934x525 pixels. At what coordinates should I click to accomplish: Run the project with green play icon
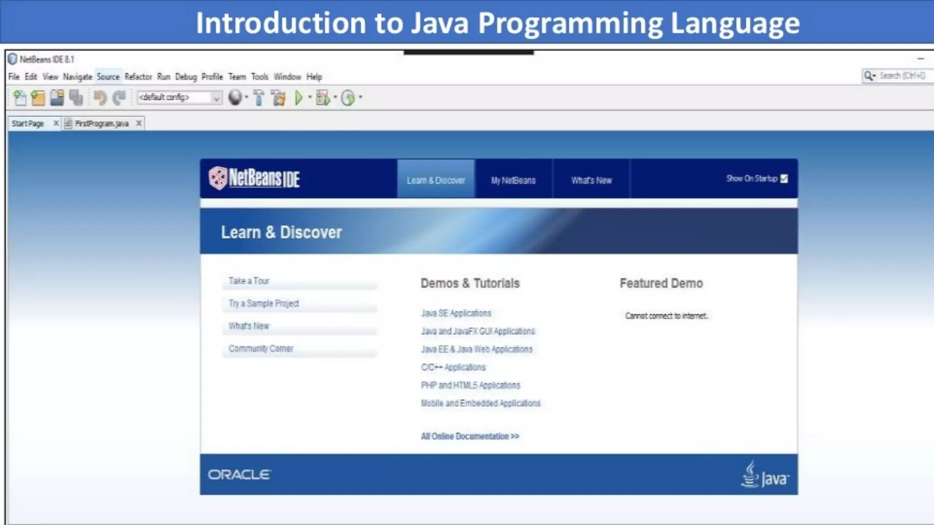point(299,98)
